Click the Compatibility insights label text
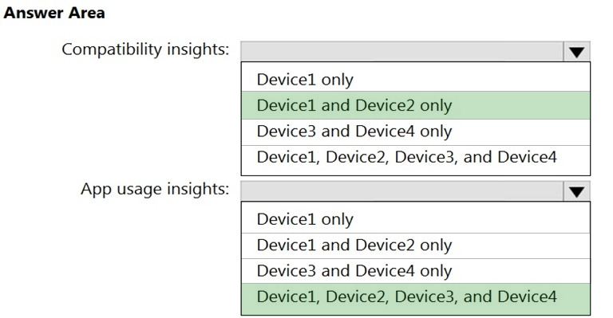Screen dimensions: 613x318 145,49
